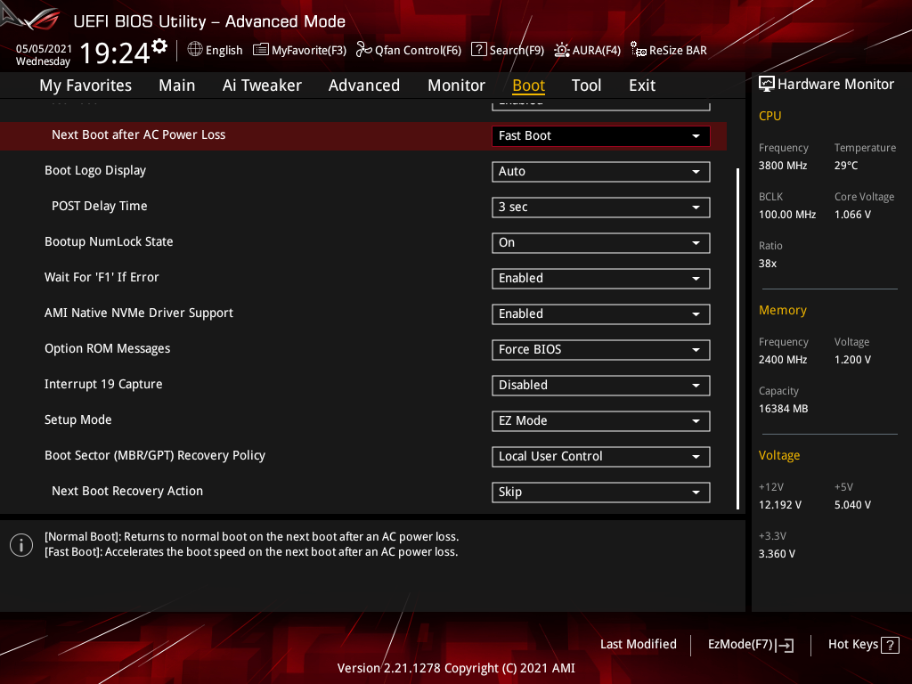Click the EzMode exit arrow icon
This screenshot has width=912, height=684.
click(x=785, y=645)
